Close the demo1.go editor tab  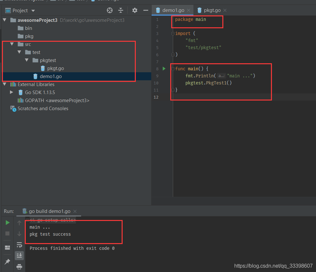189,10
